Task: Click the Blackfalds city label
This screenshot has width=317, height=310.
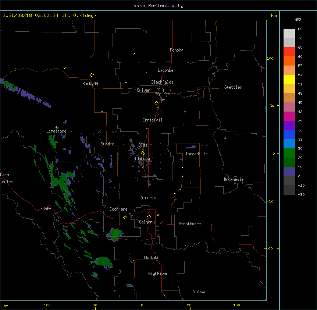Action: pyautogui.click(x=162, y=82)
